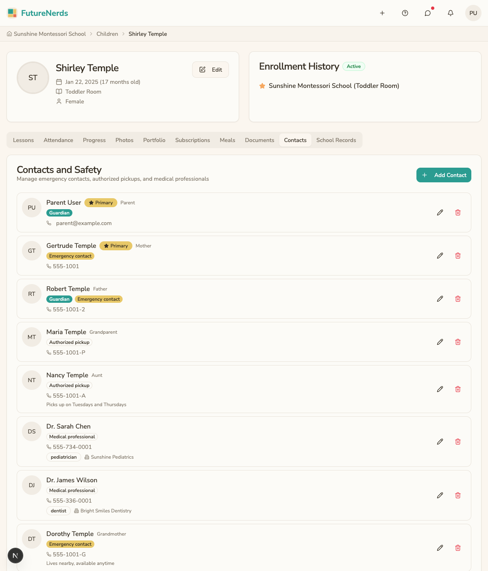Edit Dr. Sarah Chen pencil icon
This screenshot has width=488, height=571.
coord(440,442)
